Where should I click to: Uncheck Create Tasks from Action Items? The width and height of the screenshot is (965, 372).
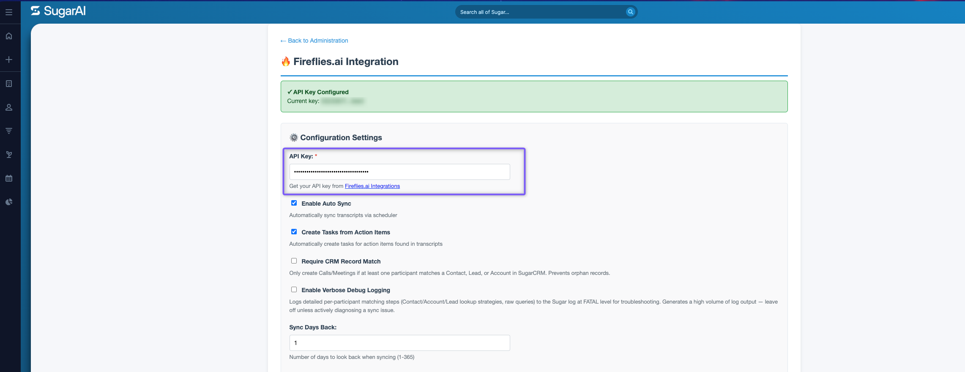click(294, 232)
